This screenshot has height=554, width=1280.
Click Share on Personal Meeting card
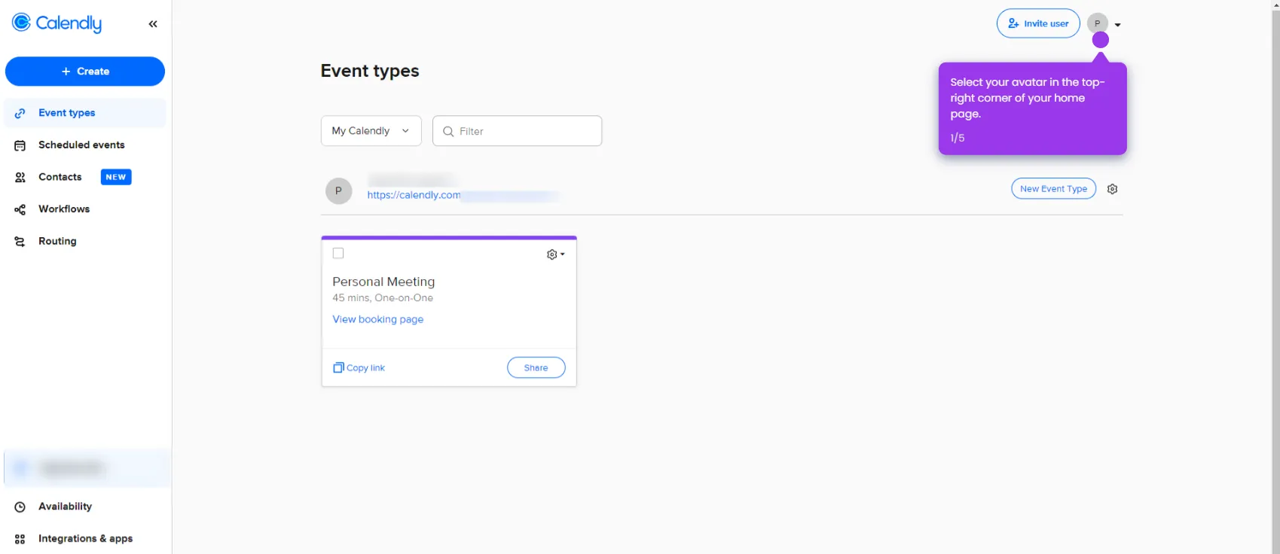pos(536,368)
